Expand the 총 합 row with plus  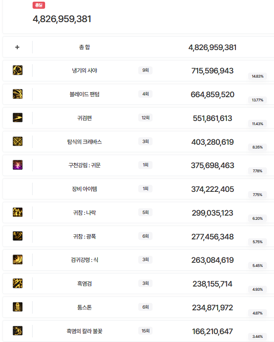click(x=17, y=47)
